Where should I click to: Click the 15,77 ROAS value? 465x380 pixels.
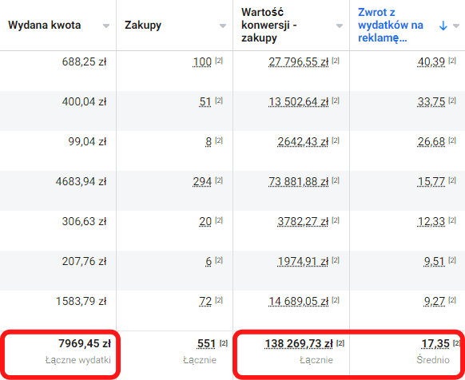point(431,181)
